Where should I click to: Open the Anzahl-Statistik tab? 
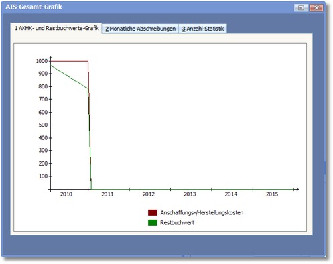point(203,29)
